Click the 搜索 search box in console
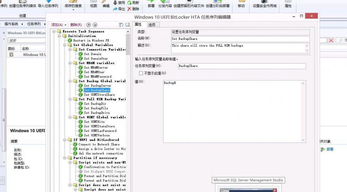 [27, 40]
